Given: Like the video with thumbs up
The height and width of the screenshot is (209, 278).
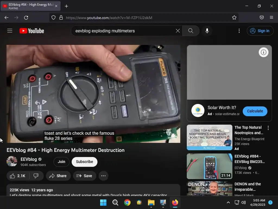Looking at the screenshot, I should 18,176.
